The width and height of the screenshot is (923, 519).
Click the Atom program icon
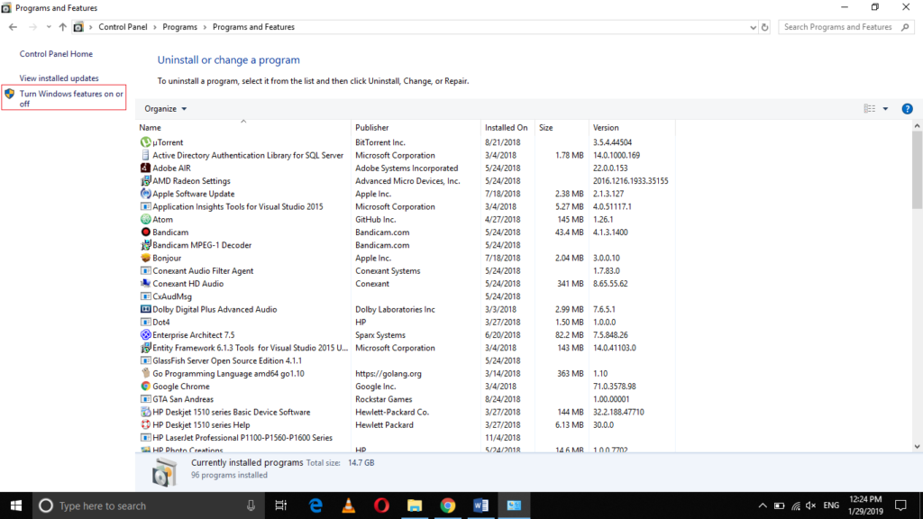tap(145, 220)
